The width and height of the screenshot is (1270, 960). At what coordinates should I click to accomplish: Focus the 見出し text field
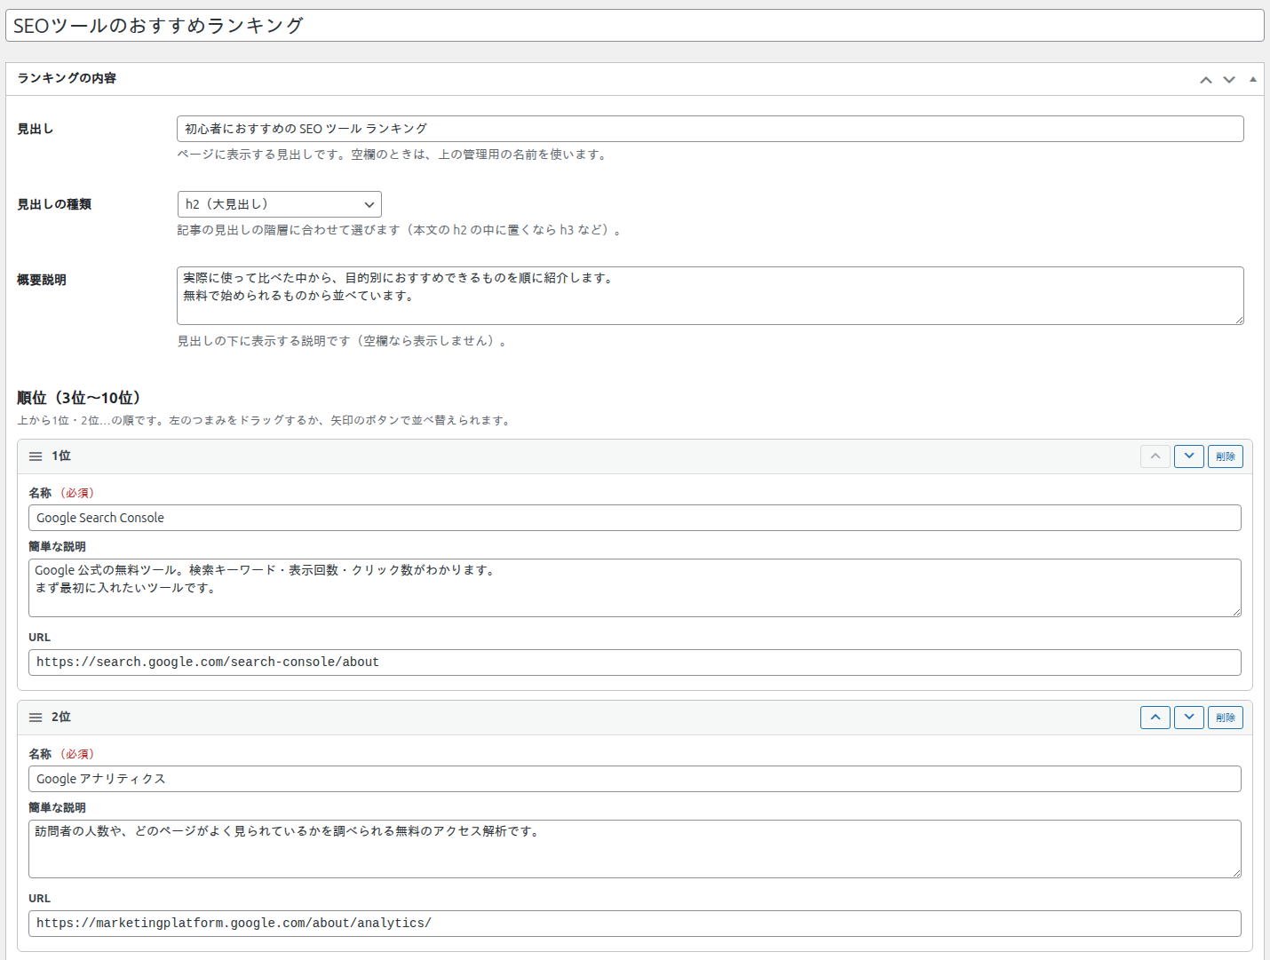tap(710, 129)
